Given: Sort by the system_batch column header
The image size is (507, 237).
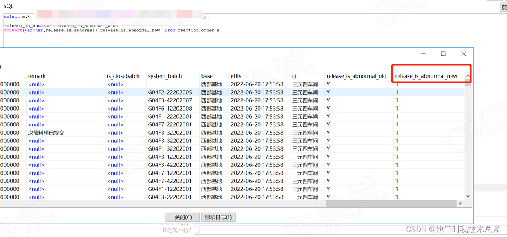Looking at the screenshot, I should tap(165, 75).
